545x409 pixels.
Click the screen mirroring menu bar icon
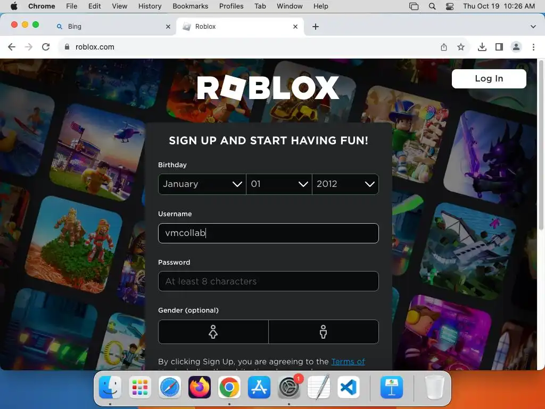(414, 6)
